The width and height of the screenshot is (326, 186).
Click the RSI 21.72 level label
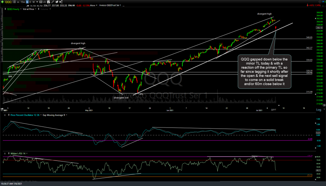(x=310, y=175)
